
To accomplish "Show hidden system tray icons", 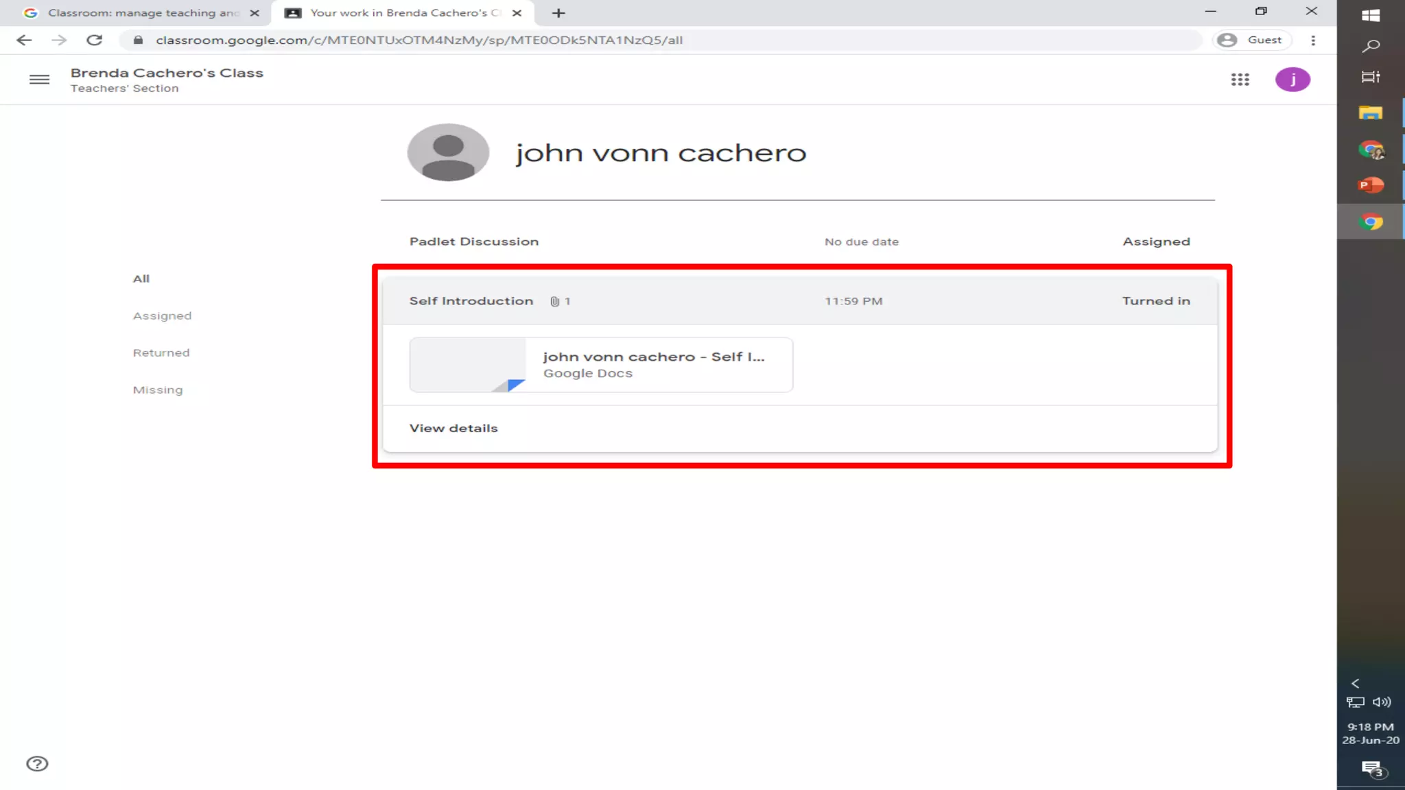I will point(1355,683).
